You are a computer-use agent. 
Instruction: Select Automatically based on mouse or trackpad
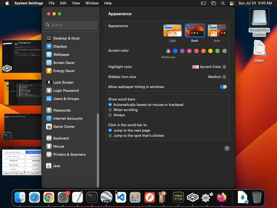point(110,105)
